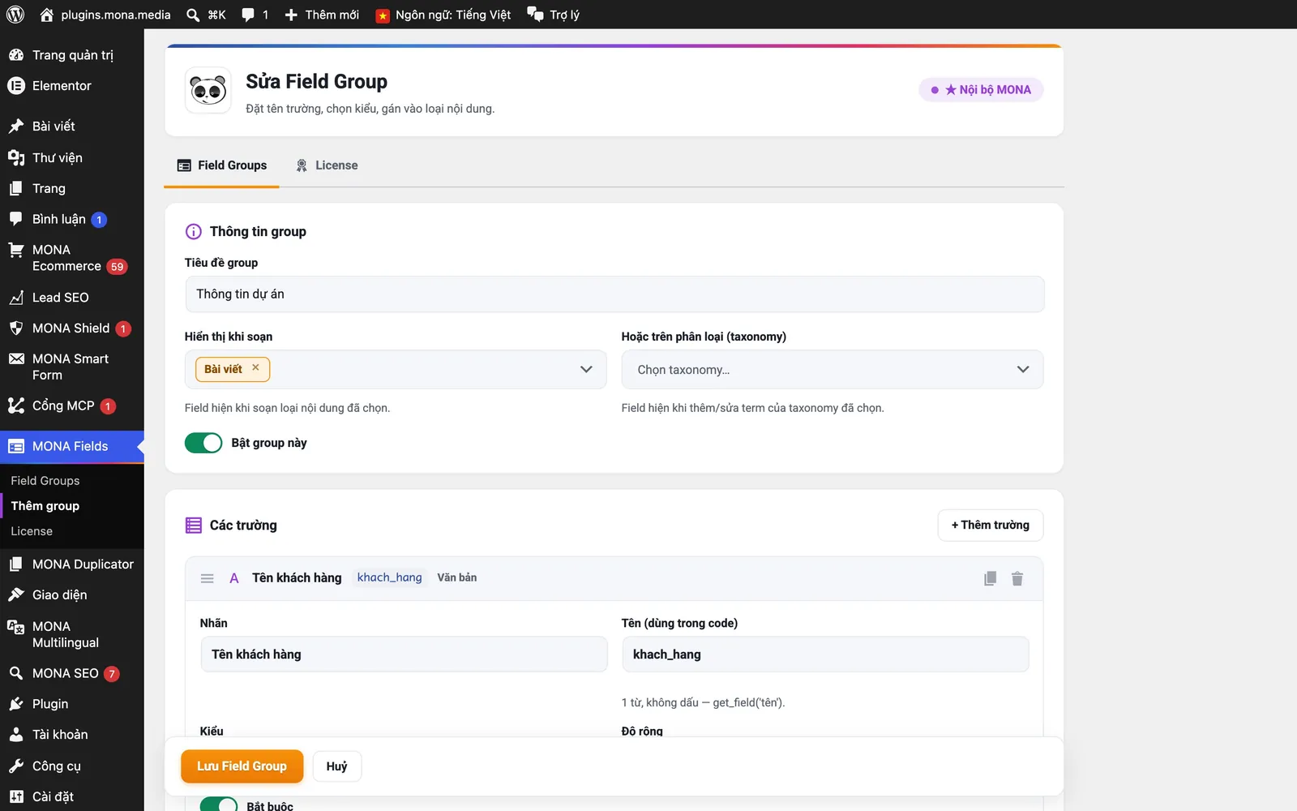Open Field Groups submenu item
The height and width of the screenshot is (811, 1297).
(x=45, y=481)
